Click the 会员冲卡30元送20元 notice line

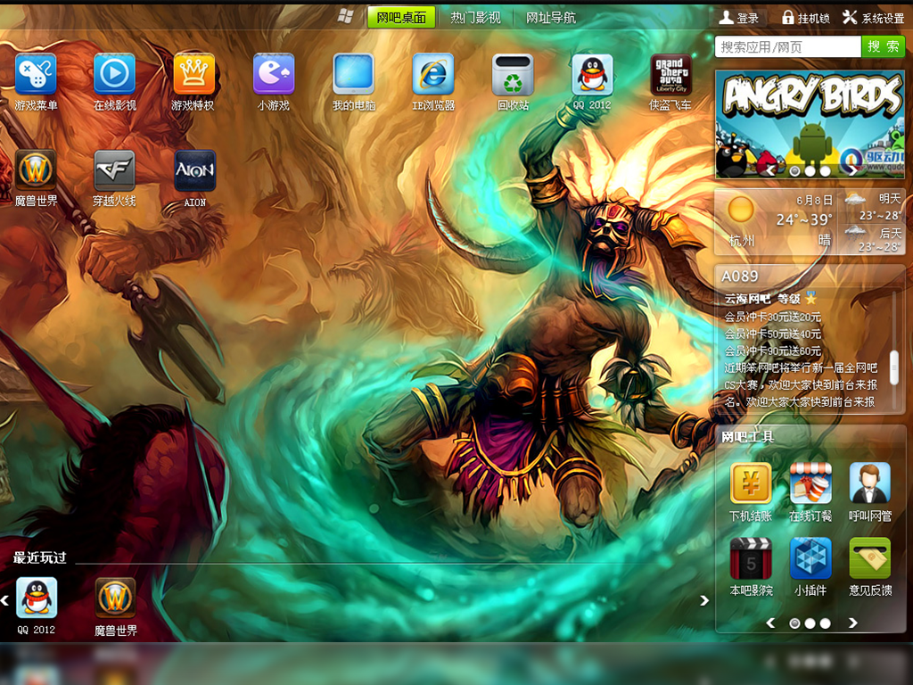(773, 317)
